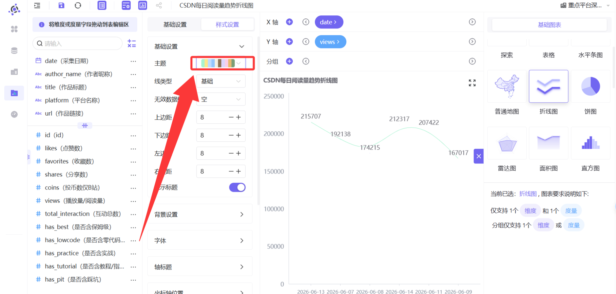Open the dashboard sidebar icon

point(14,72)
